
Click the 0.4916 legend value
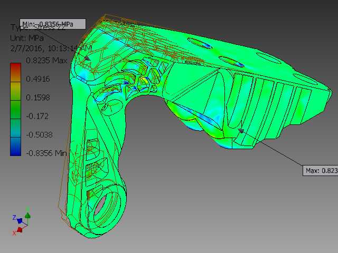(x=38, y=79)
